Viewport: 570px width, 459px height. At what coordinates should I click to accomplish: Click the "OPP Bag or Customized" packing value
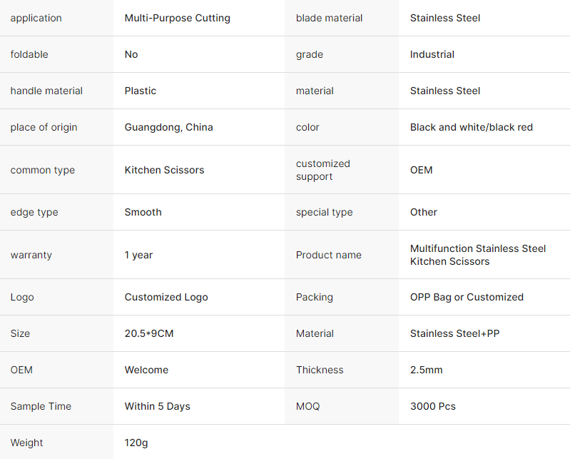(467, 297)
